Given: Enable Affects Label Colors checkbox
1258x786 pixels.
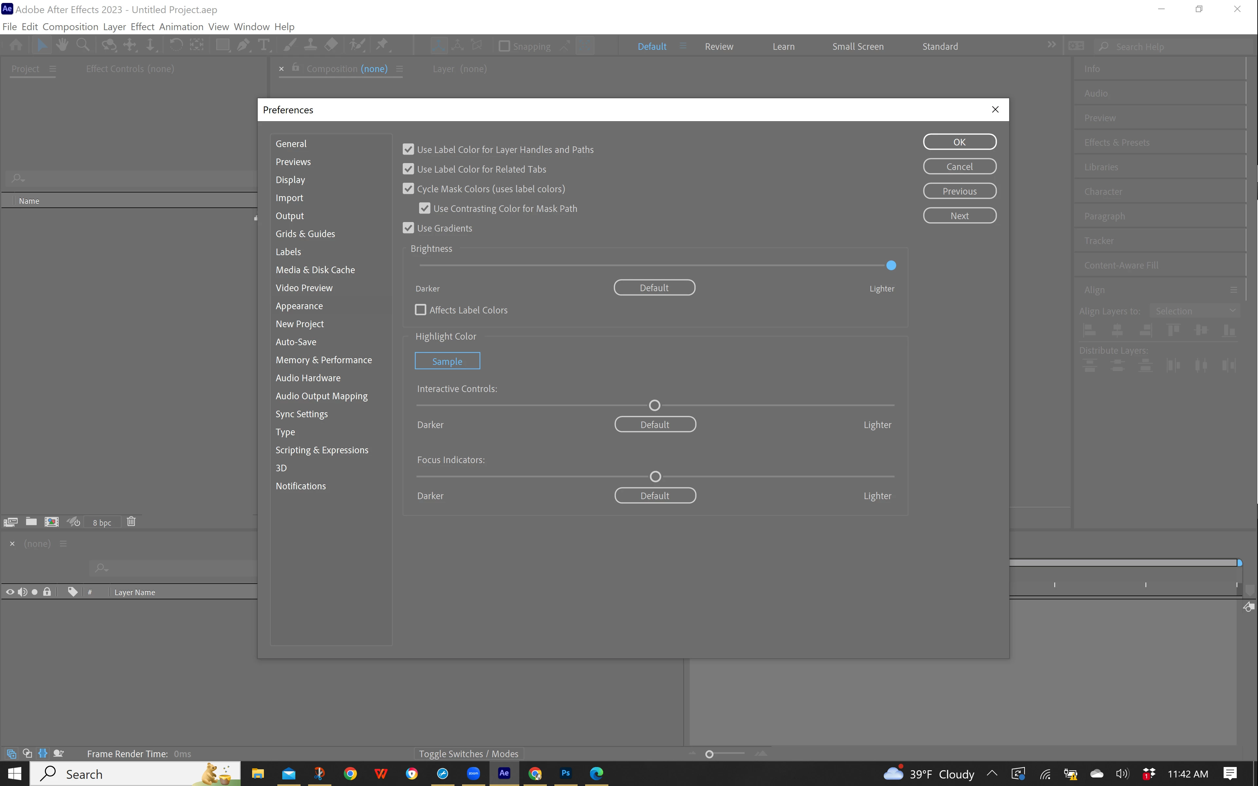Looking at the screenshot, I should tap(420, 310).
